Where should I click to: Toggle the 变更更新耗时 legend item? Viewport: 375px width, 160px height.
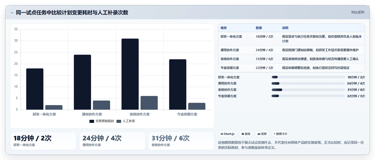click(101, 121)
